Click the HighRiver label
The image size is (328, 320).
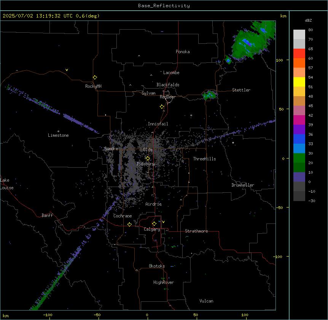(x=164, y=282)
